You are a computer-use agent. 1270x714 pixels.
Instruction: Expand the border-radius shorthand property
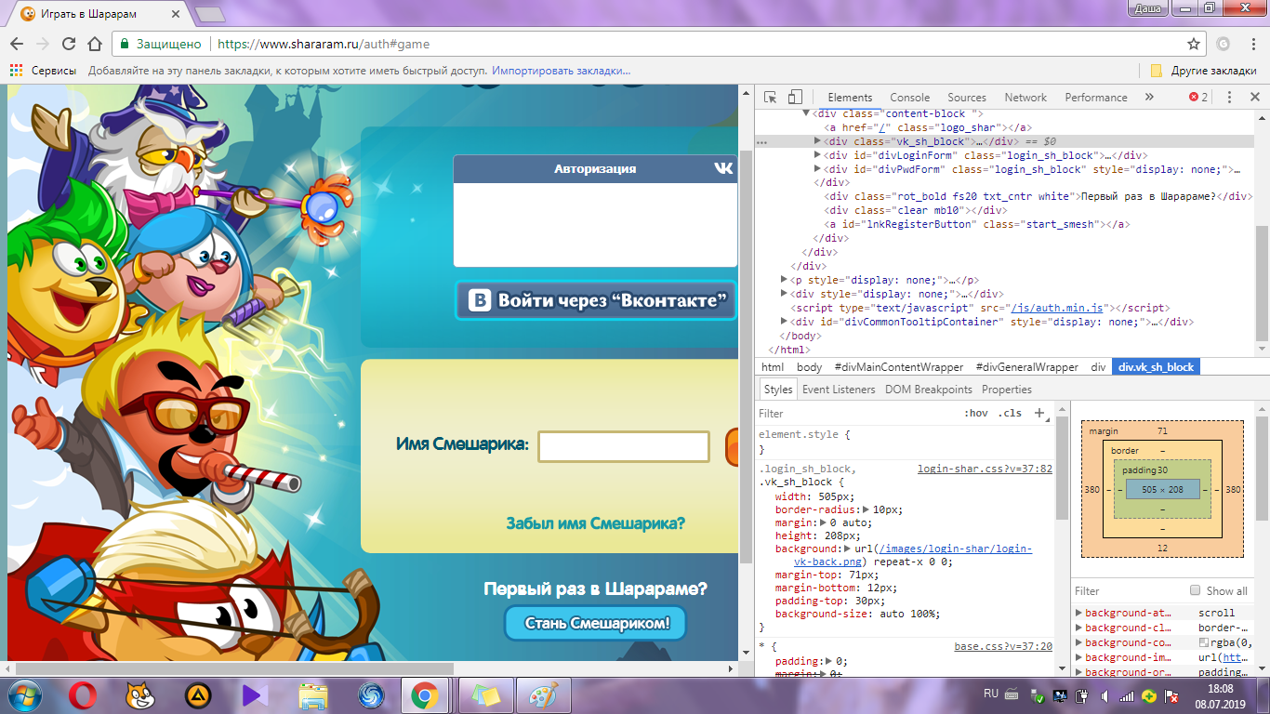point(867,509)
